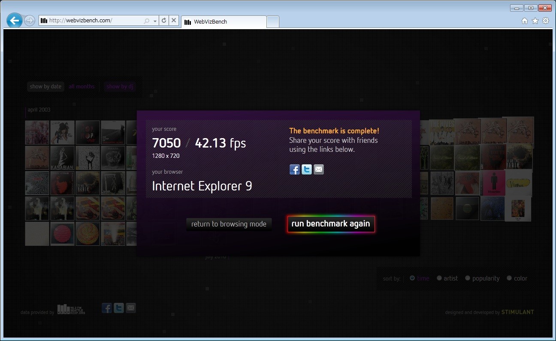Refresh the page with the reload icon

tap(163, 20)
